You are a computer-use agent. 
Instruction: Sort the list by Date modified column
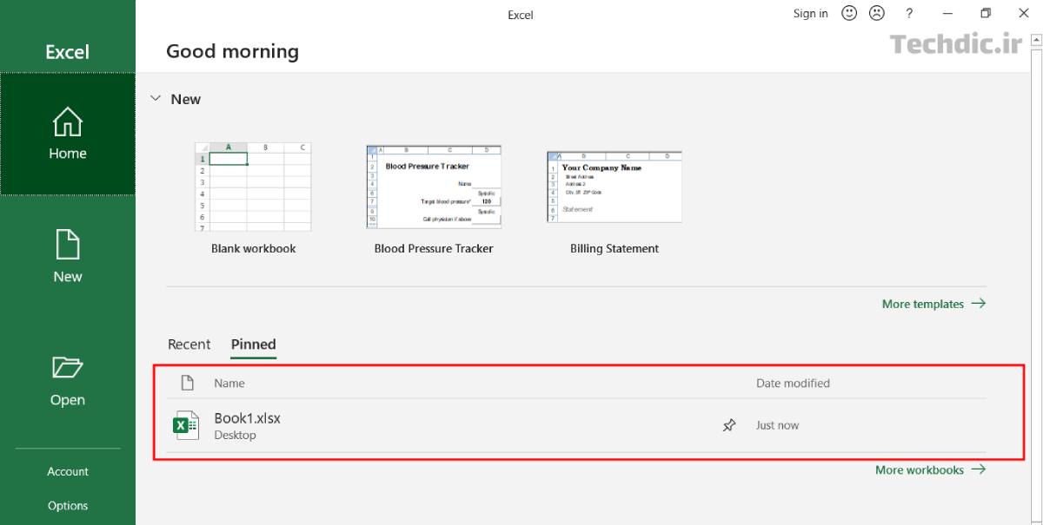point(793,383)
